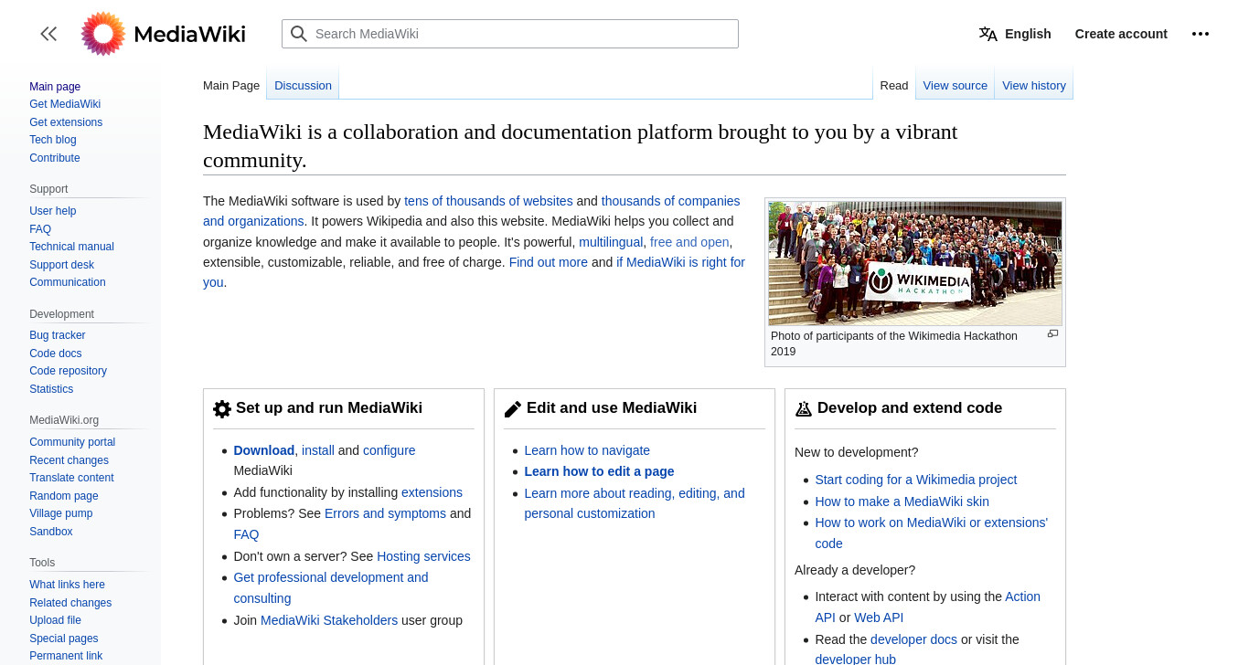
Task: Click the language translate icon
Action: click(x=987, y=34)
